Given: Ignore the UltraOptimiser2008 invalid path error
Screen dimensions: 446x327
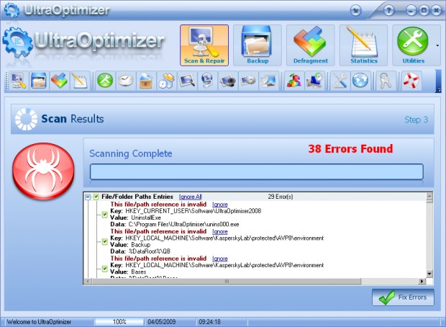Looking at the screenshot, I should click(x=220, y=205).
